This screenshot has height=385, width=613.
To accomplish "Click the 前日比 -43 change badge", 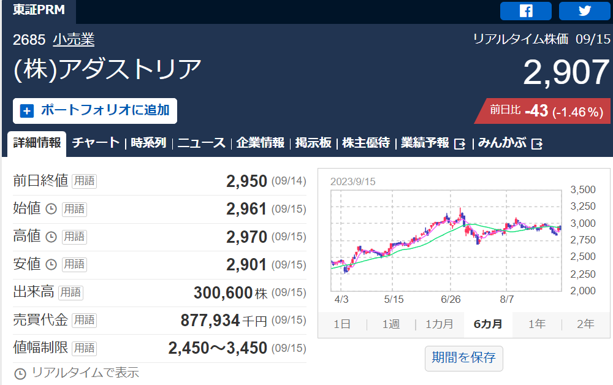I will [542, 111].
